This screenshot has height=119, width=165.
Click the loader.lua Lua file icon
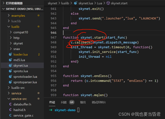tap(11, 54)
